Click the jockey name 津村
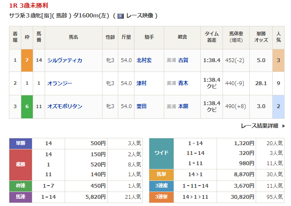The image size is (291, 206). pyautogui.click(x=141, y=83)
